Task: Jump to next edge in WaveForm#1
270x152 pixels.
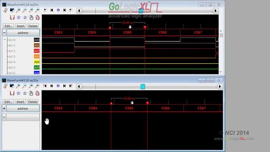Action: (x=65, y=10)
